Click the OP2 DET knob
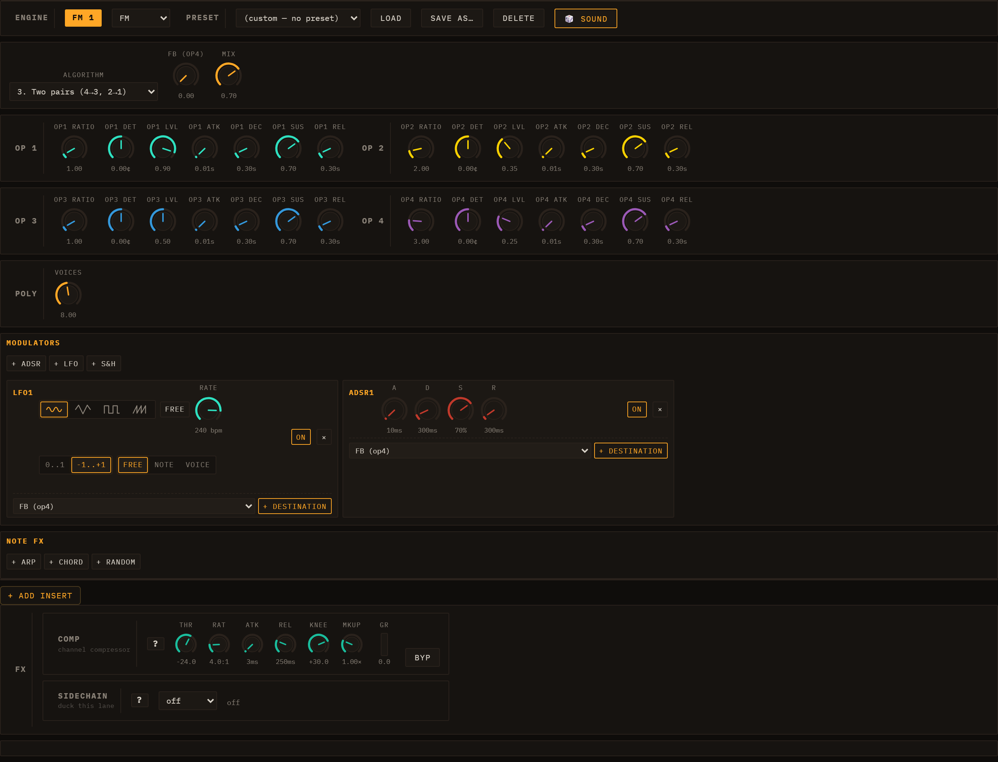Screen dimensions: 998x762 468,148
